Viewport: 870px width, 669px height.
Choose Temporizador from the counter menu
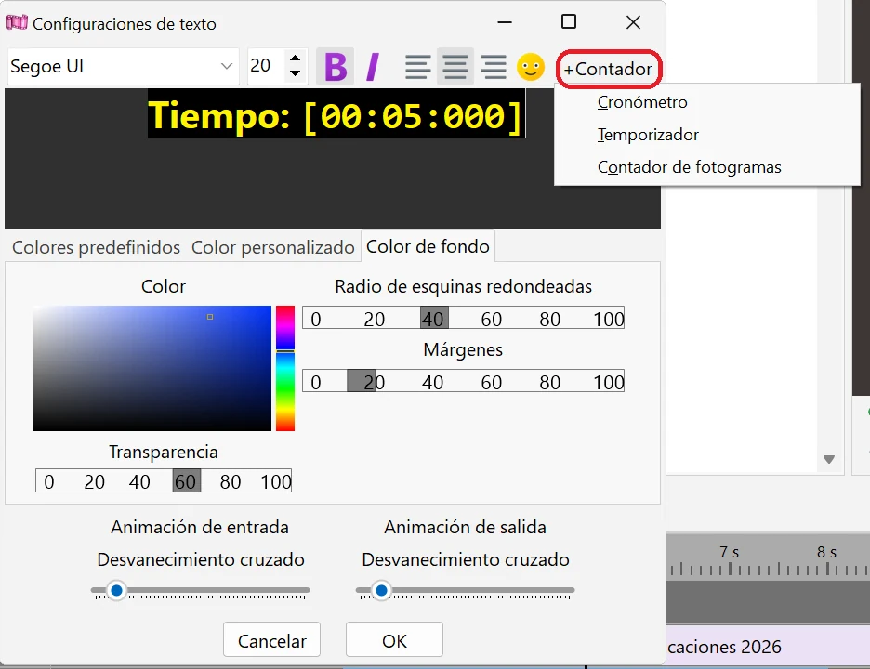coord(648,135)
